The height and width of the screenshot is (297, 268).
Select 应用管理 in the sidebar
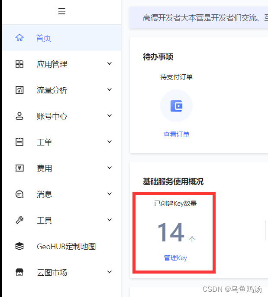pos(52,64)
